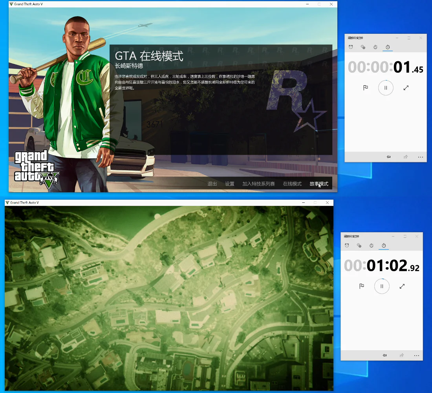The image size is (432, 393).
Task: Close the lower Grand Theft Auto V window
Action: tap(327, 202)
